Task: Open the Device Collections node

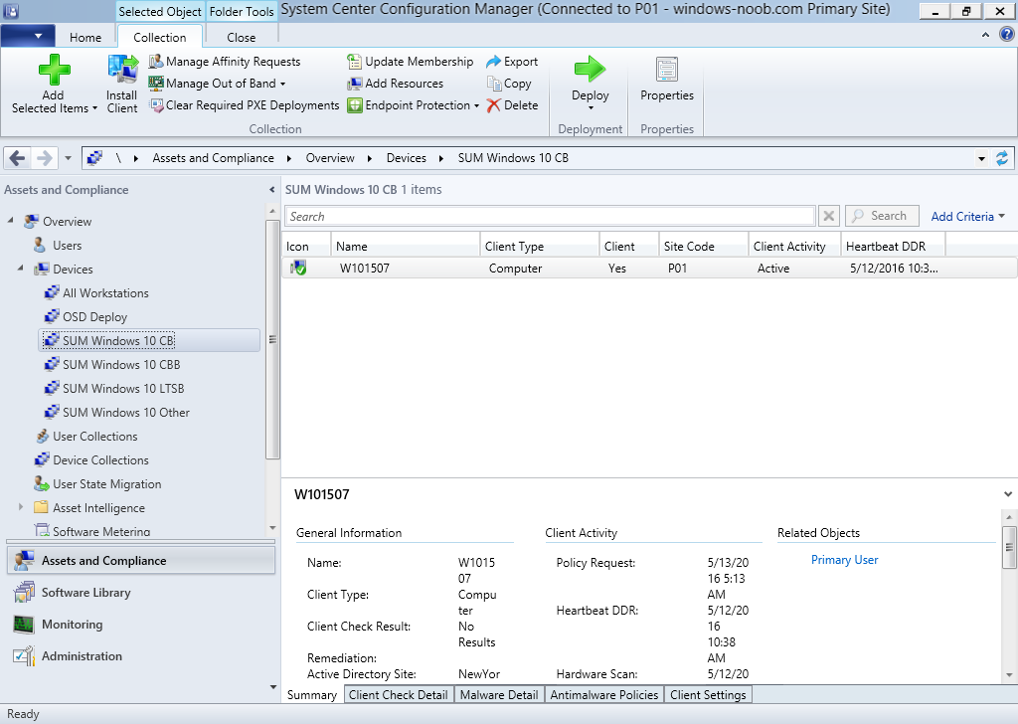Action: (x=100, y=459)
